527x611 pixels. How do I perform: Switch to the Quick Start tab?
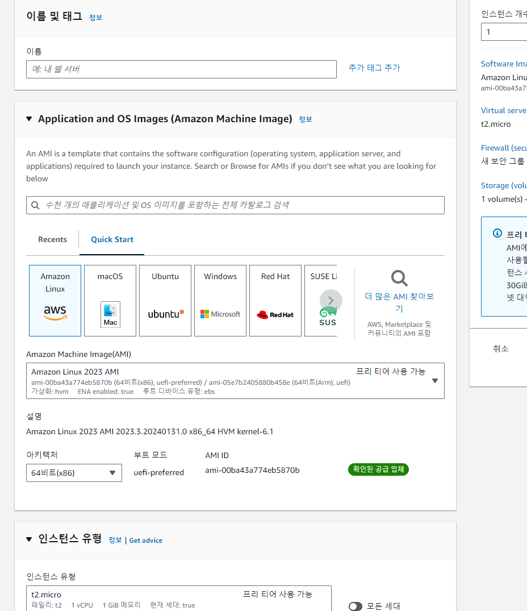(x=112, y=239)
